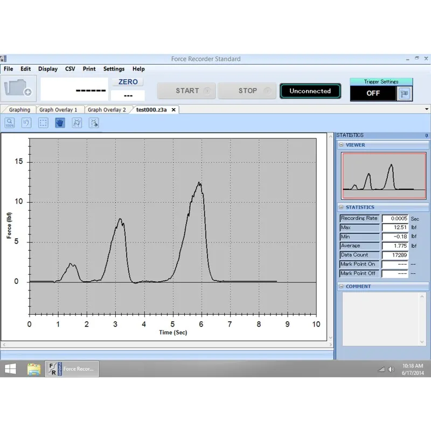Image resolution: width=431 pixels, height=431 pixels.
Task: Open File Explorer from the taskbar
Action: [x=34, y=369]
